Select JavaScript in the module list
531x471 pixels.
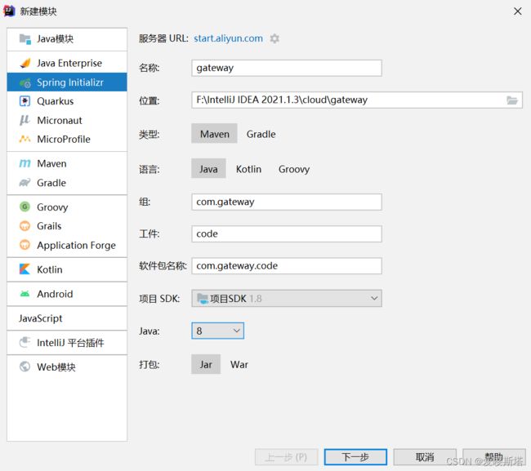point(67,318)
